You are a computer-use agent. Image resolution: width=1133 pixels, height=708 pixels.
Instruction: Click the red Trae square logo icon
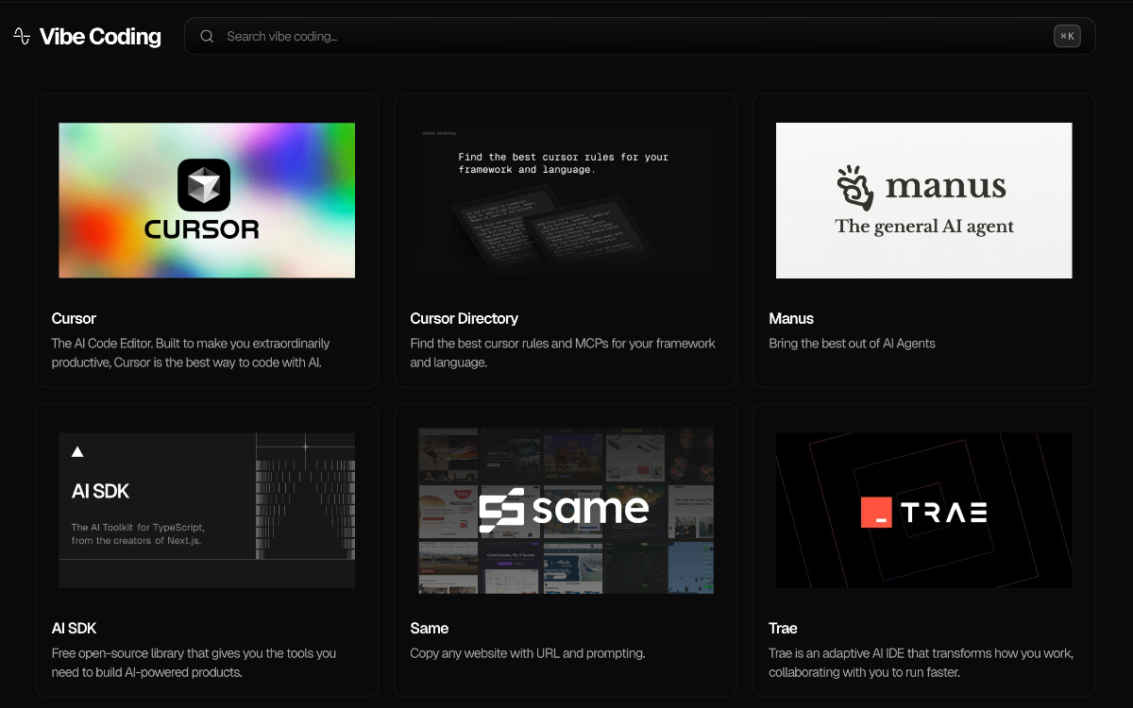click(876, 513)
